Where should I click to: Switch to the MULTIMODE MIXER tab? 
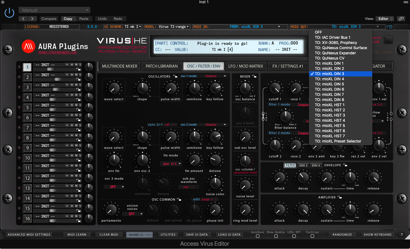(120, 66)
